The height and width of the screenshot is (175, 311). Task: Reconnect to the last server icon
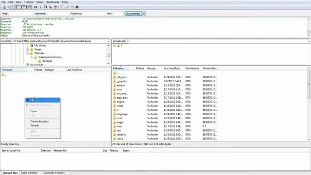[55, 7]
